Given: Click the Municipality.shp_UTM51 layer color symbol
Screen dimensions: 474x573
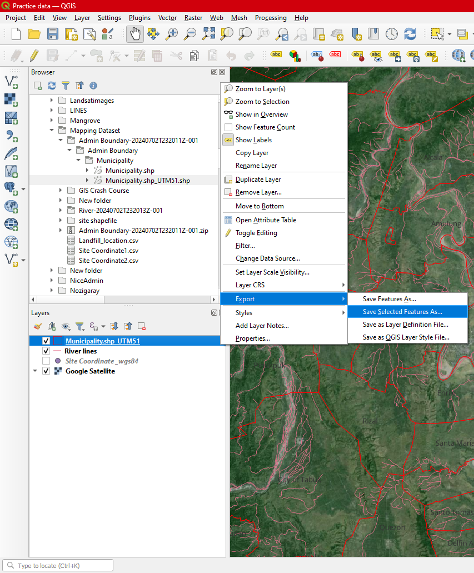Looking at the screenshot, I should (x=58, y=341).
